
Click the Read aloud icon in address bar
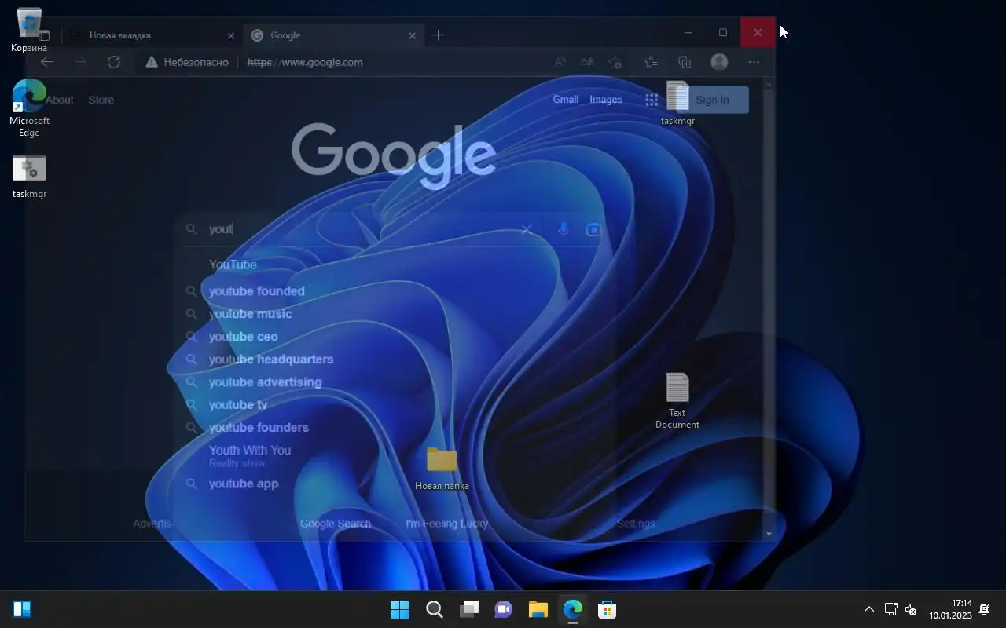click(x=560, y=62)
